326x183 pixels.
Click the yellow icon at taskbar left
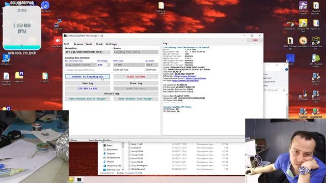[71, 179]
